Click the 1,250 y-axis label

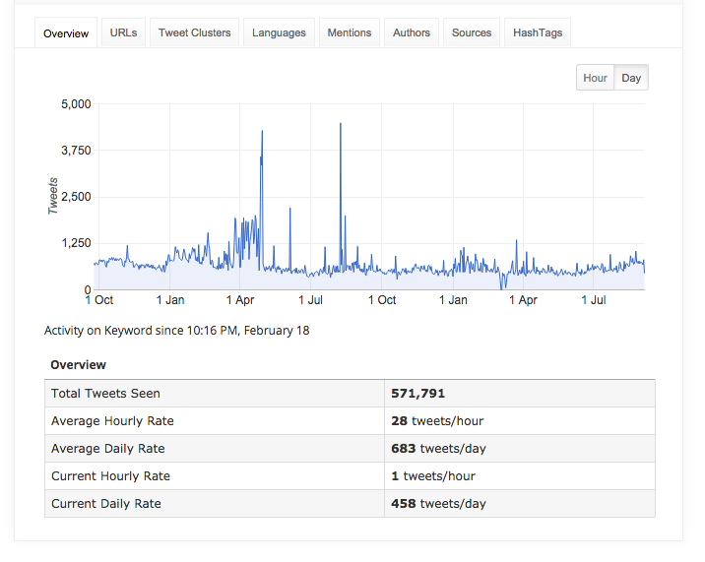click(x=76, y=243)
